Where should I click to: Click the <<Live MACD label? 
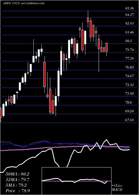tap(117, 188)
